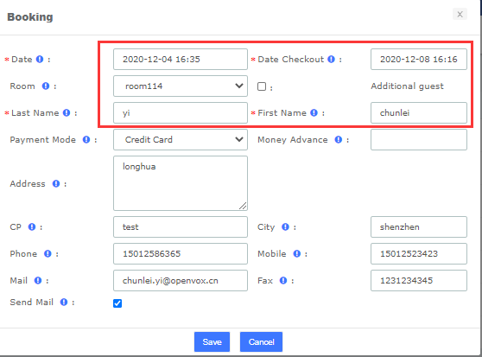
Task: Click the Last Name field containing yi
Action: pyautogui.click(x=181, y=113)
